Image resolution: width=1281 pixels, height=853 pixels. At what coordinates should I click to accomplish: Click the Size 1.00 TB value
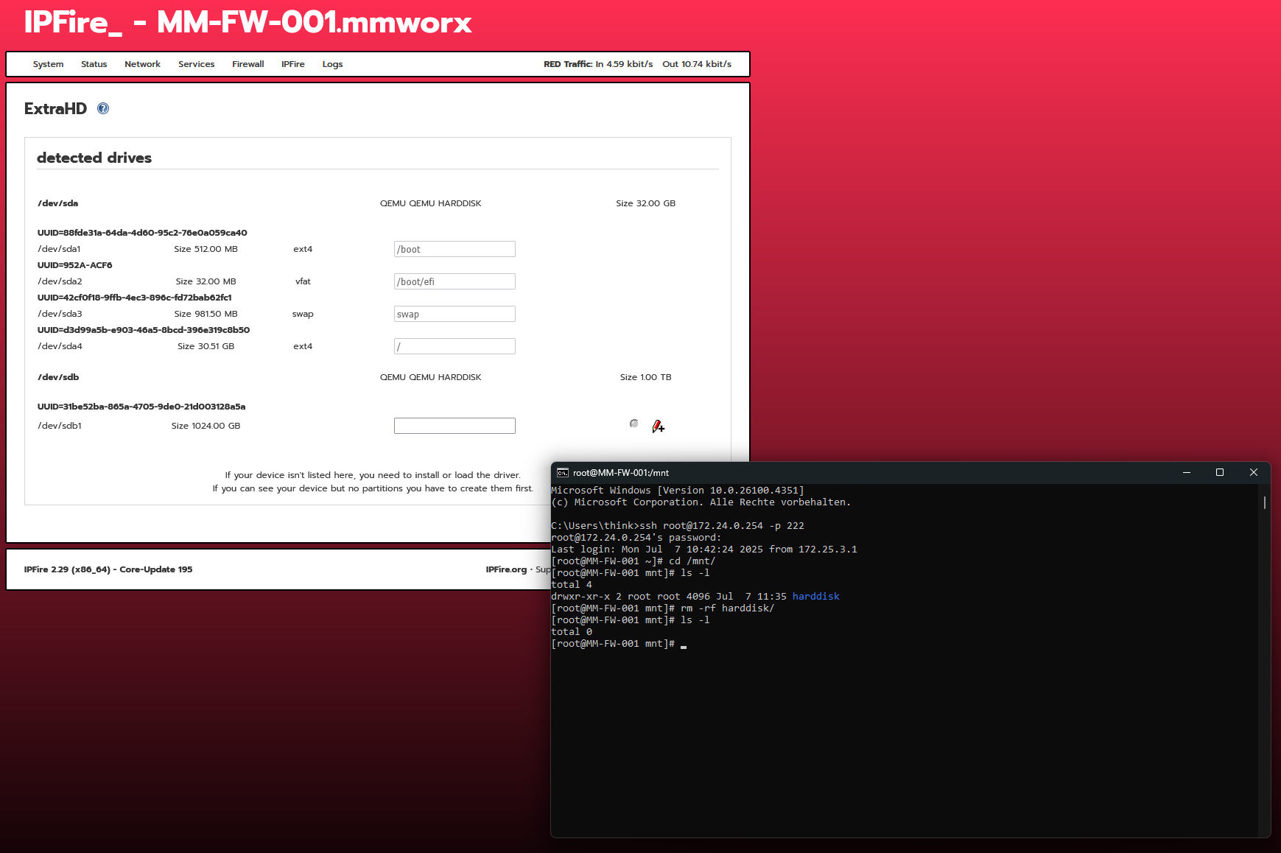[x=645, y=377]
